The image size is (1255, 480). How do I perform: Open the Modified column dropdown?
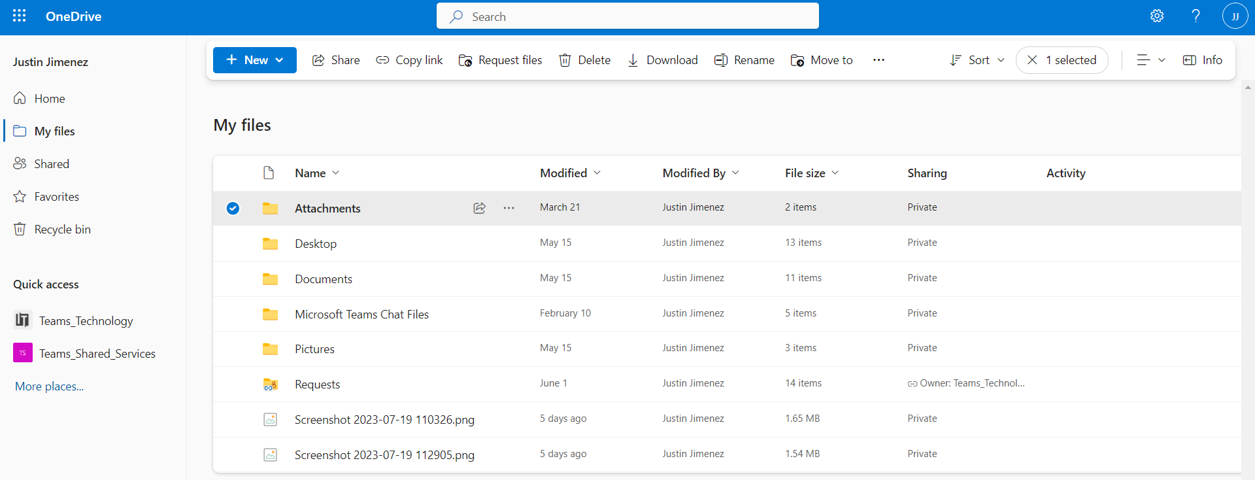[571, 173]
